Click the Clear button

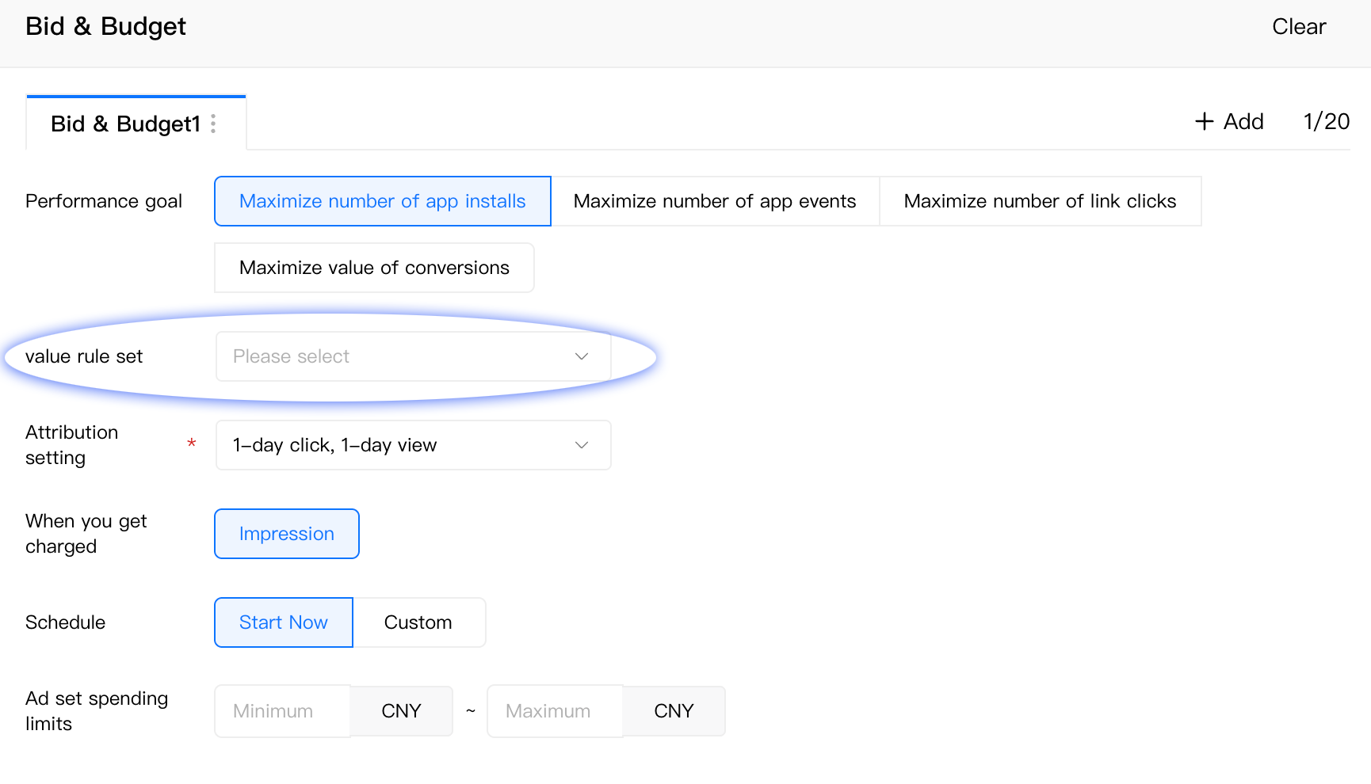(x=1298, y=27)
